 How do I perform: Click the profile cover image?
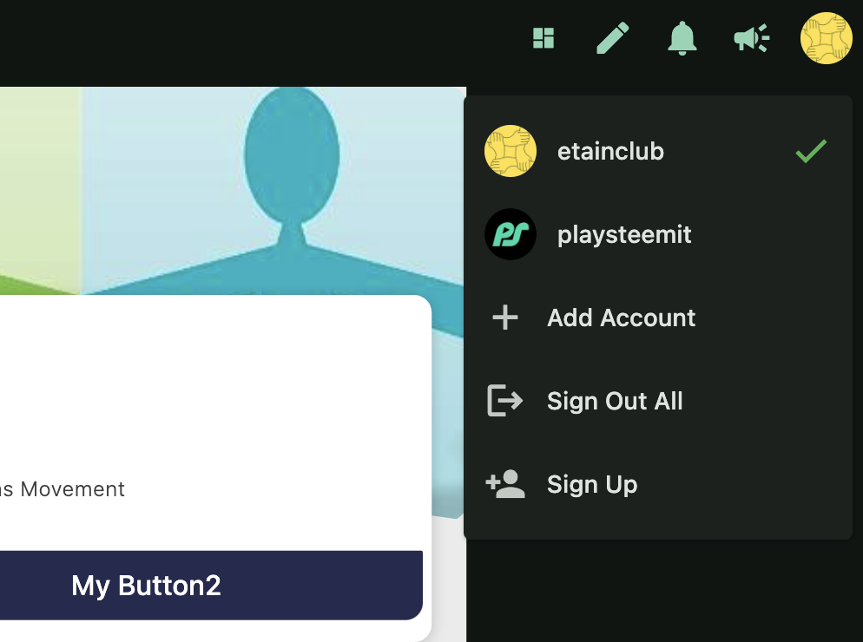click(x=233, y=190)
